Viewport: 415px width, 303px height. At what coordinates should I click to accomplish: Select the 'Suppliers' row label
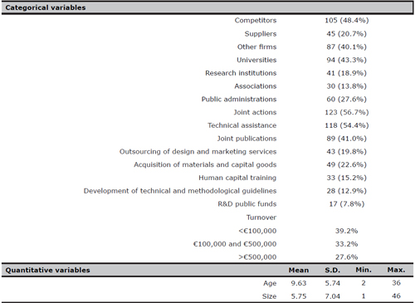click(x=261, y=34)
